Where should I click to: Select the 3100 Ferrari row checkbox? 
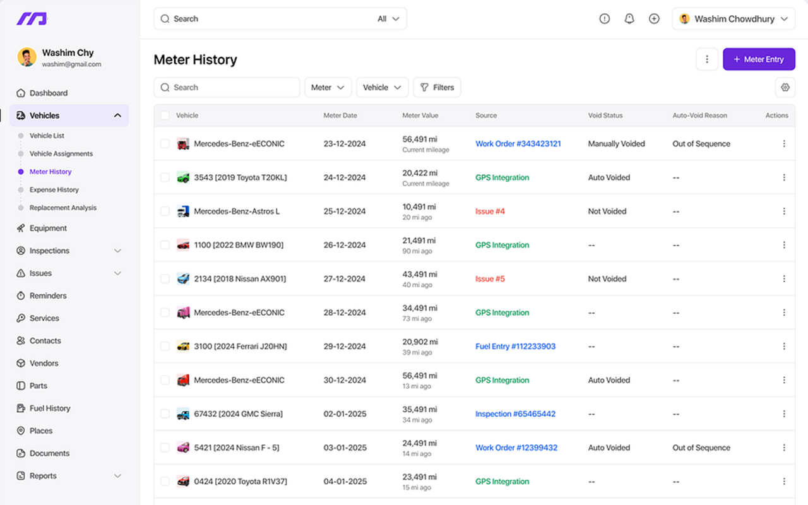pos(165,347)
